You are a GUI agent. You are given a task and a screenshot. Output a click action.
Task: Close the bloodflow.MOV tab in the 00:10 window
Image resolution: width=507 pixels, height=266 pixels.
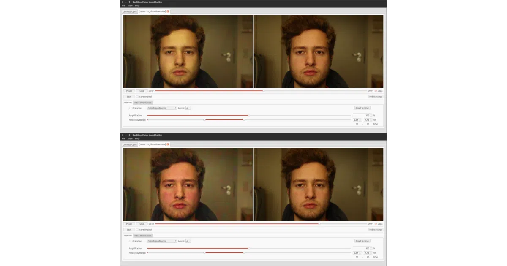point(168,144)
